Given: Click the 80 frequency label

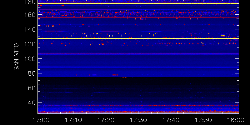Looking at the screenshot, I should pos(32,73).
